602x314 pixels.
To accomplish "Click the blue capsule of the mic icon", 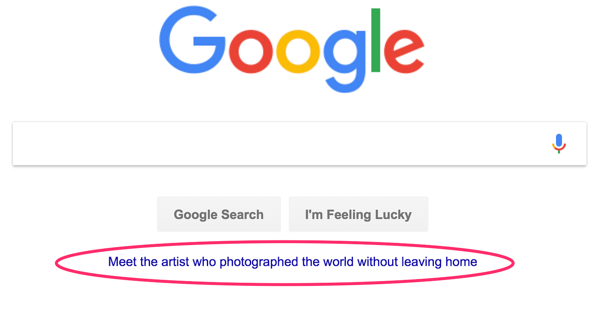I will pos(559,139).
